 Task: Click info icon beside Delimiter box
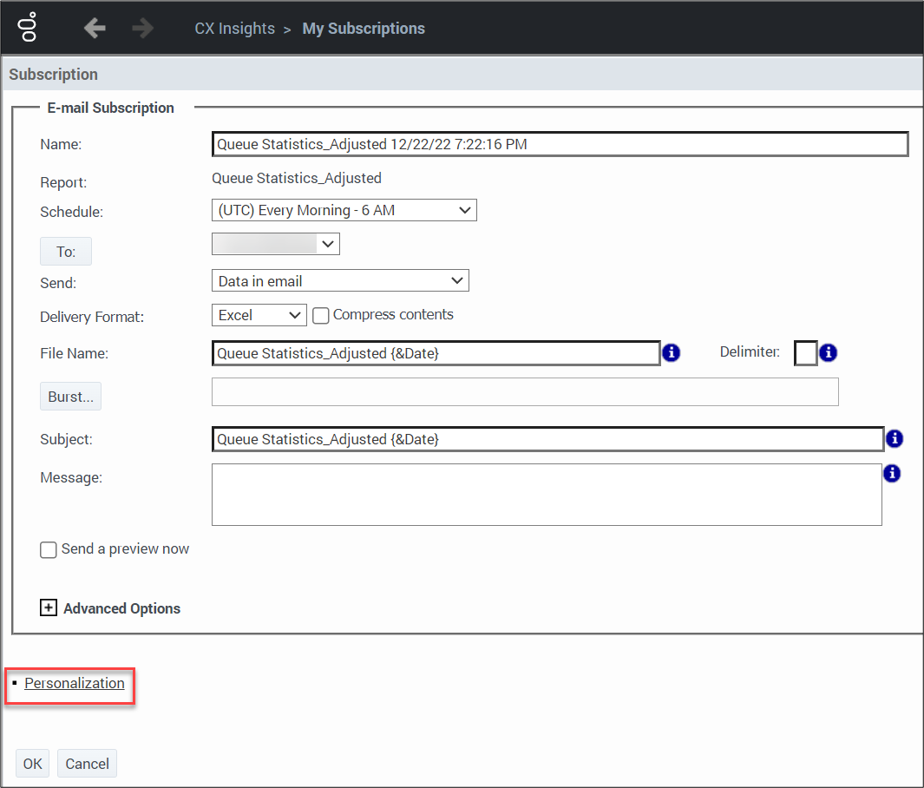coord(828,352)
